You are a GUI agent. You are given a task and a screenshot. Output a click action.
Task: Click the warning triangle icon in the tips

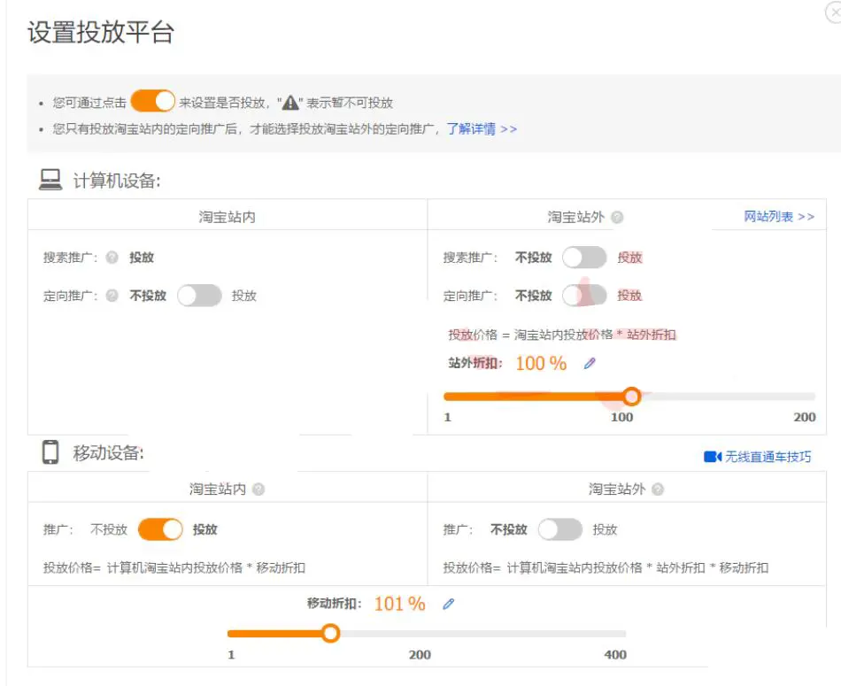[x=290, y=102]
